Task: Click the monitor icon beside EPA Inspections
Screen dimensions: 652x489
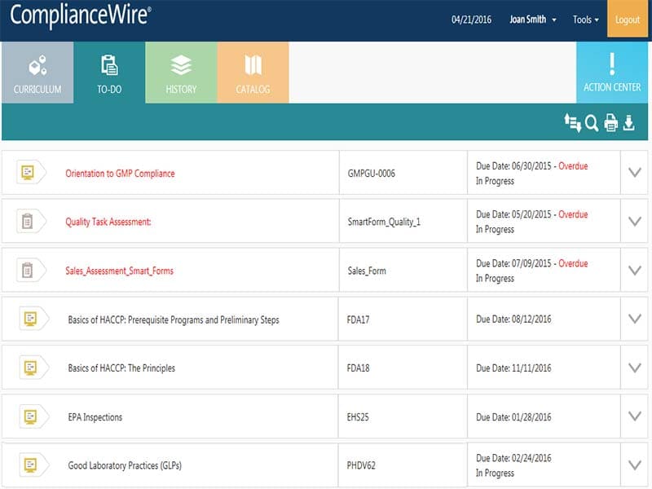Action: click(30, 416)
